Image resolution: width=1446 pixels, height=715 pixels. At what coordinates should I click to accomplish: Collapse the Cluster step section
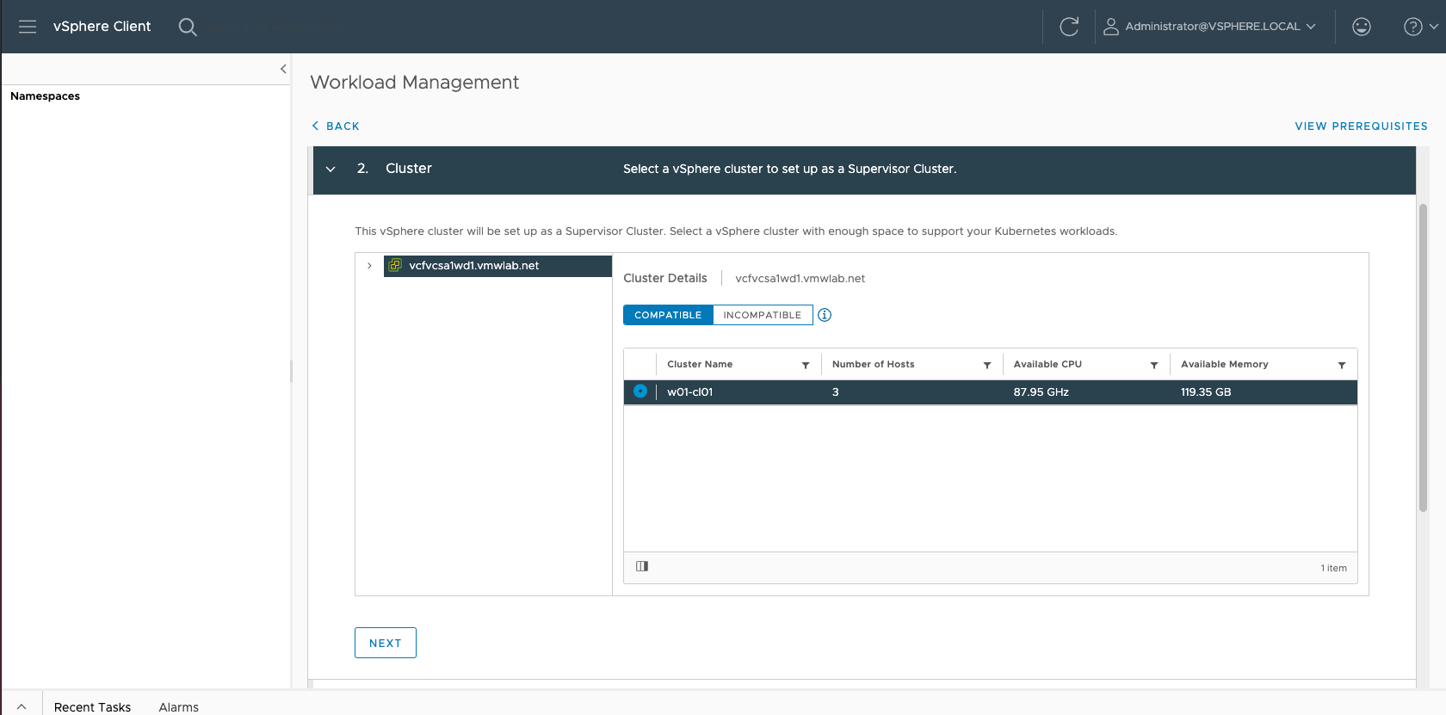click(331, 170)
